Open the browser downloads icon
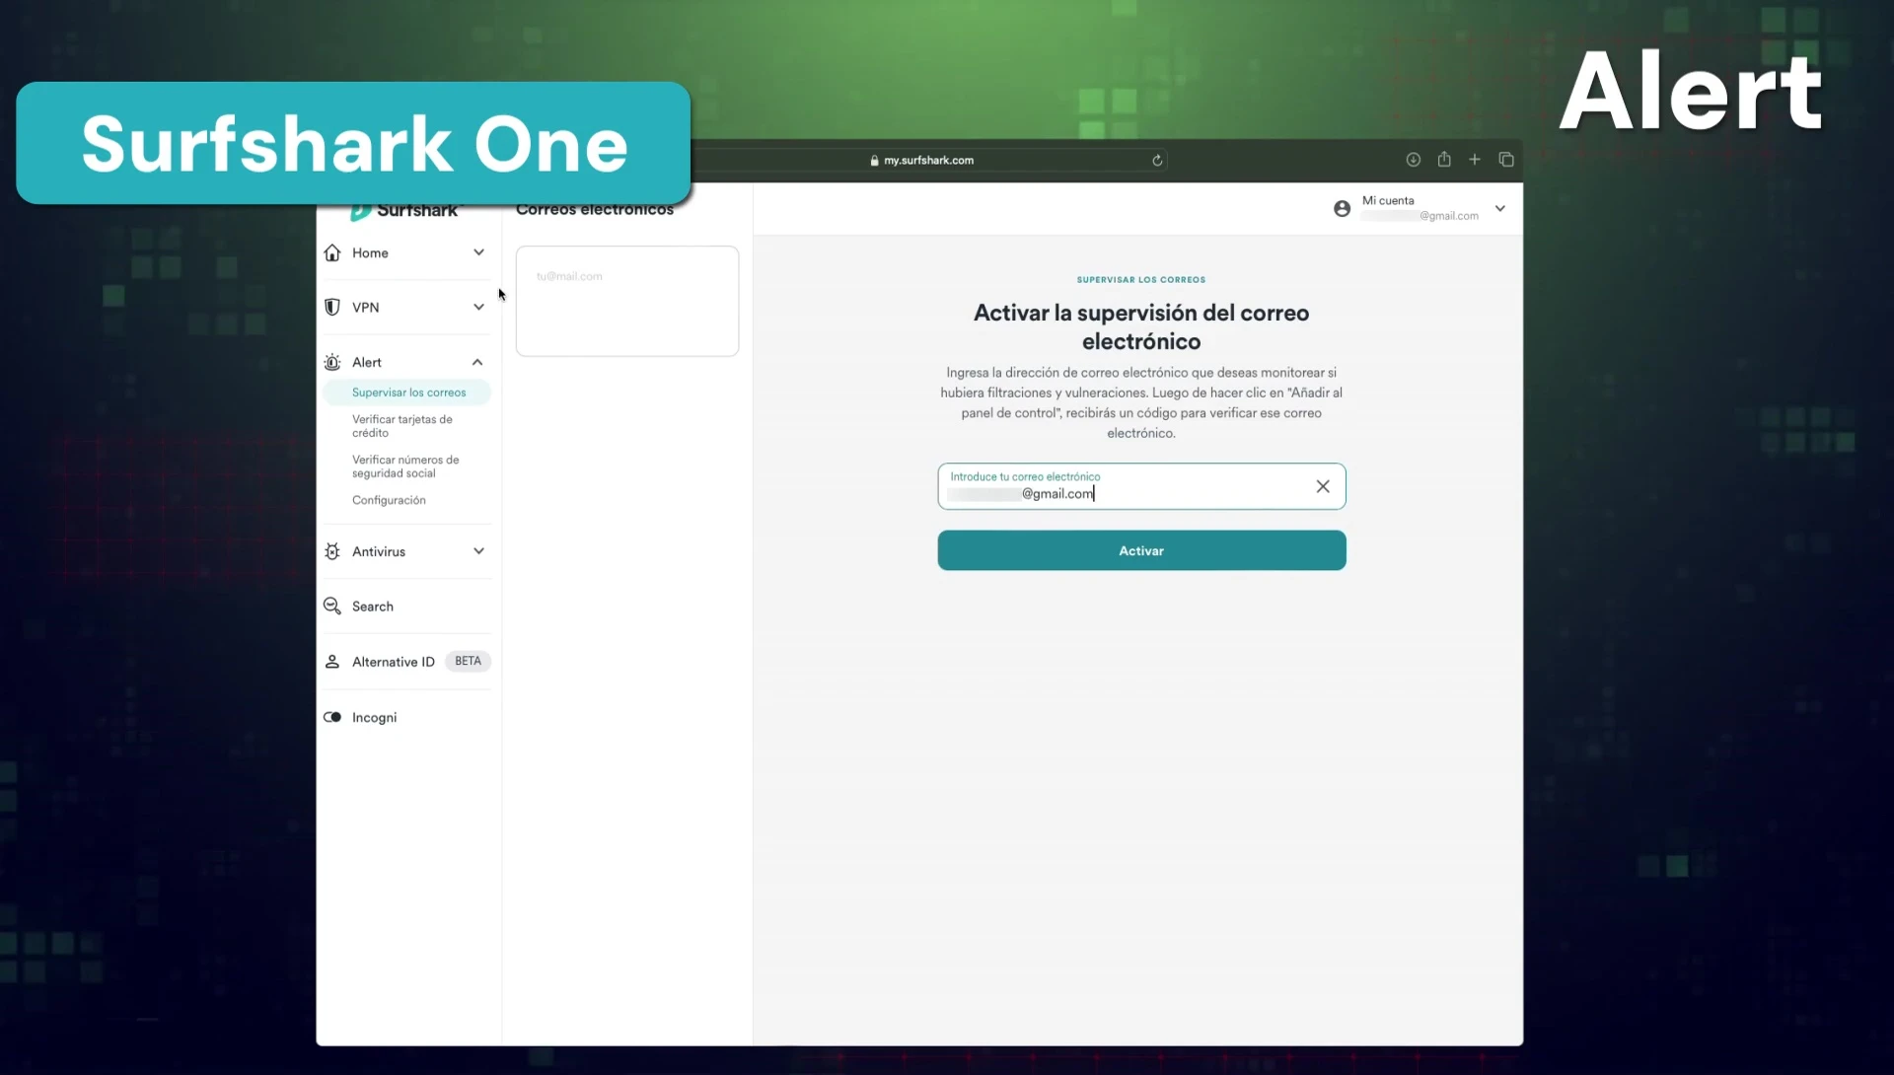Screen dimensions: 1894x1075 click(x=1413, y=160)
